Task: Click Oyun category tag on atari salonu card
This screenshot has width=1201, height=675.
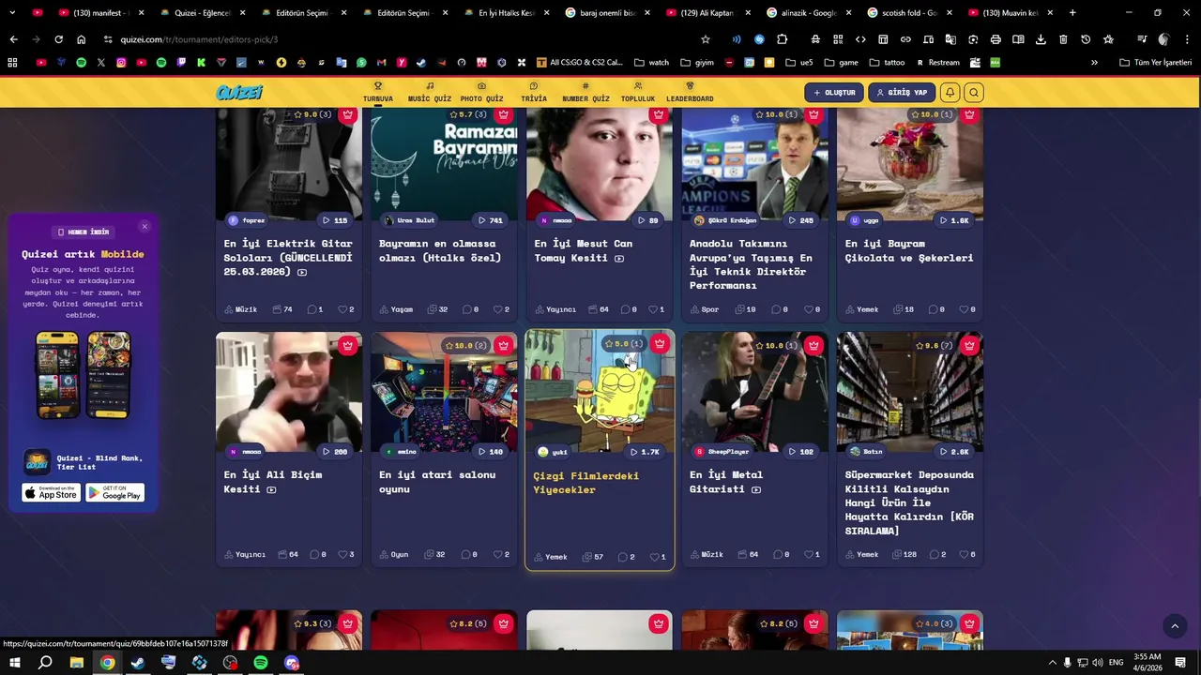Action: tap(394, 554)
